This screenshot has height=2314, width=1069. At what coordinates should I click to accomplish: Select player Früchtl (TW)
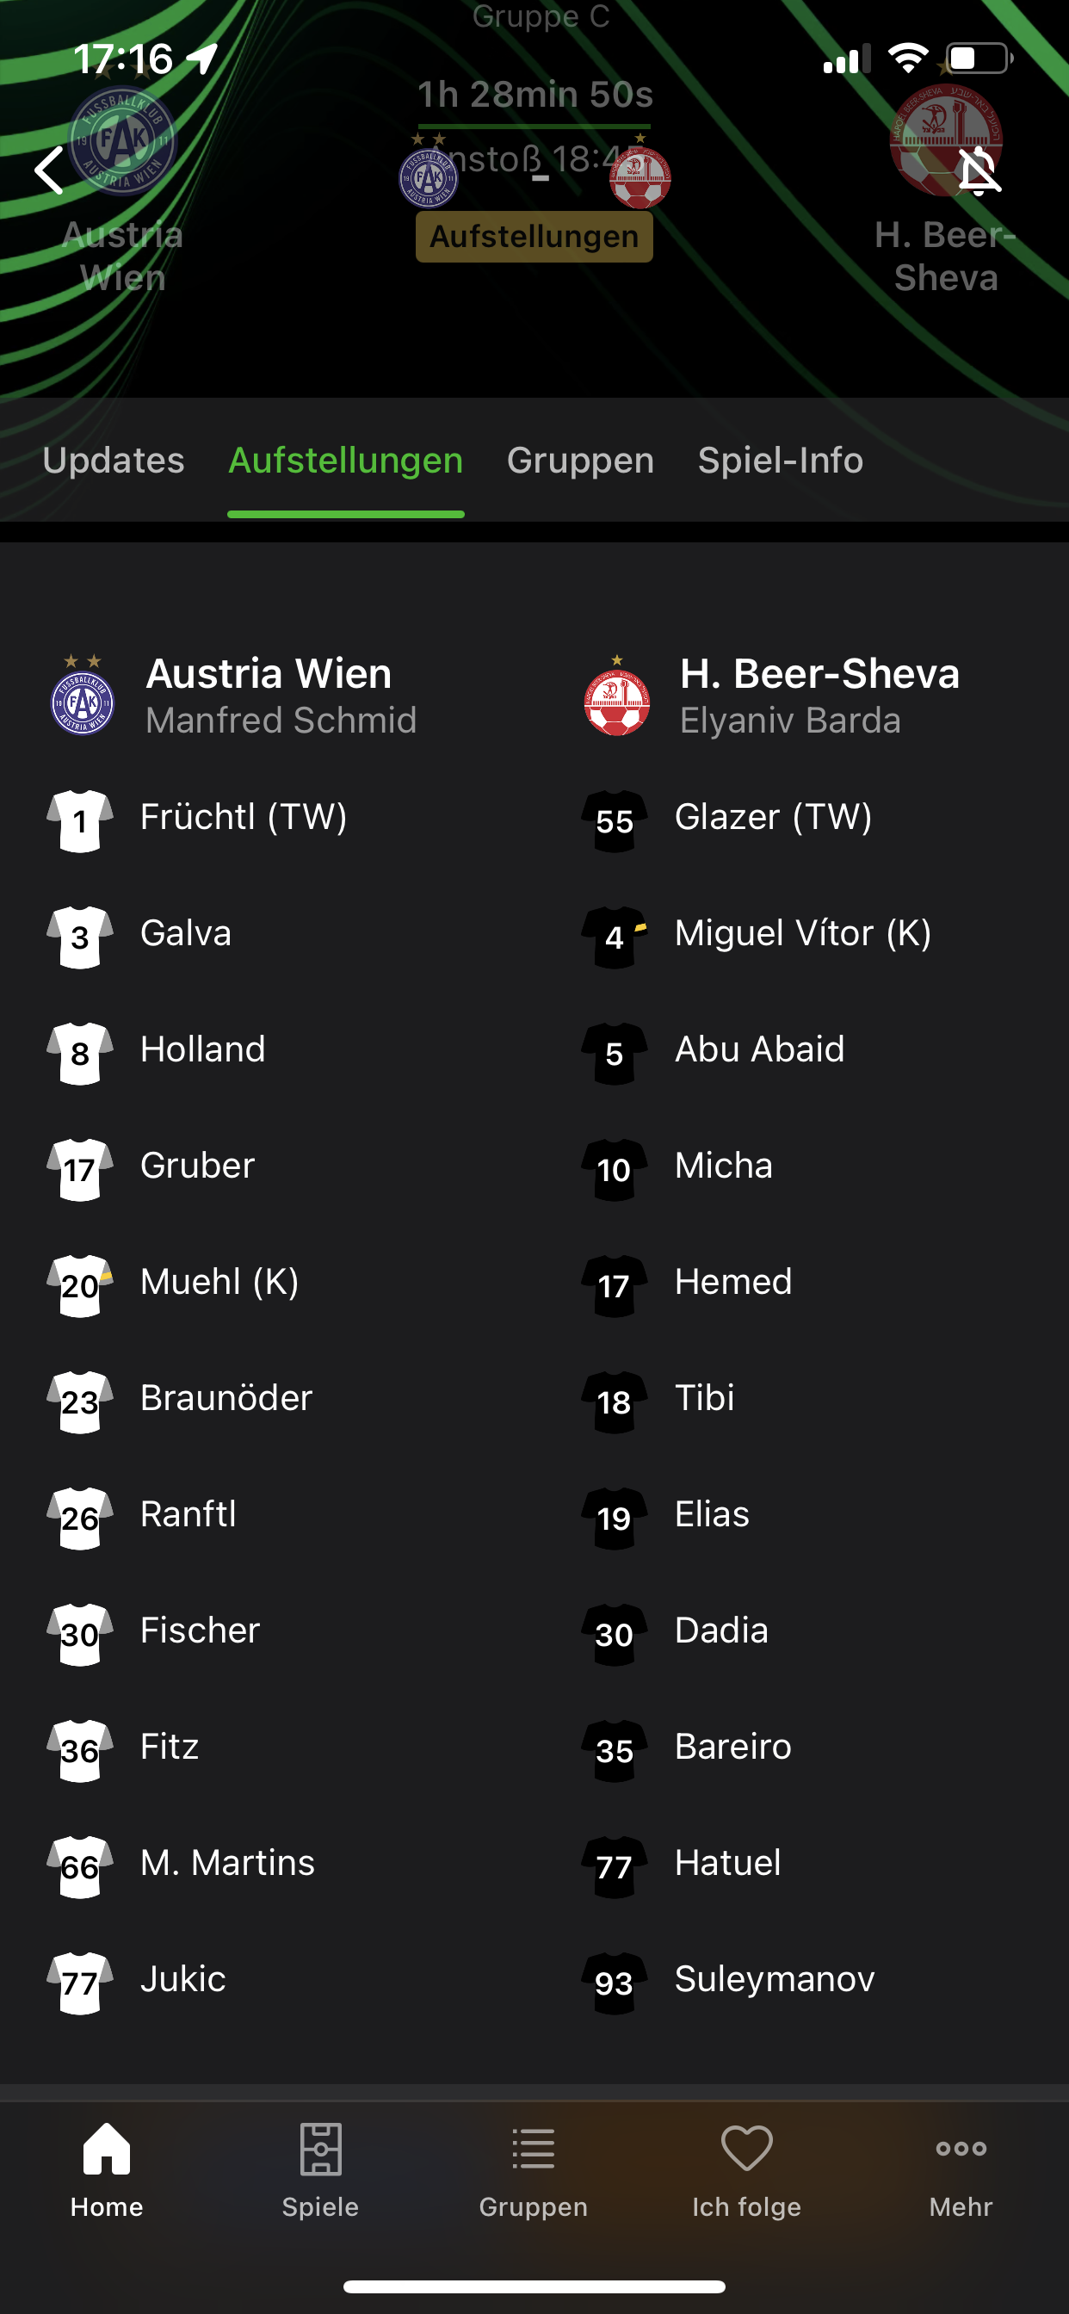[244, 818]
